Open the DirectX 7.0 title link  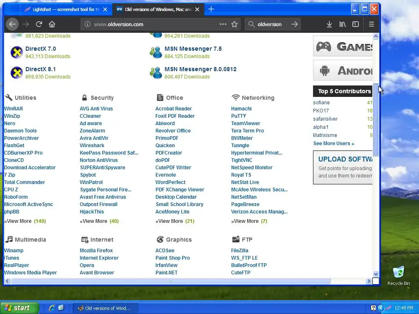pyautogui.click(x=41, y=49)
